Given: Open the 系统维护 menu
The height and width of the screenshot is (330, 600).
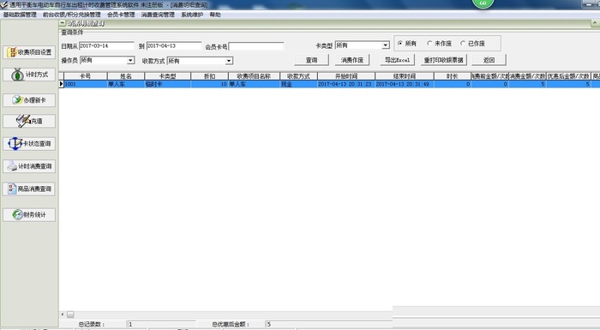Looking at the screenshot, I should [192, 15].
